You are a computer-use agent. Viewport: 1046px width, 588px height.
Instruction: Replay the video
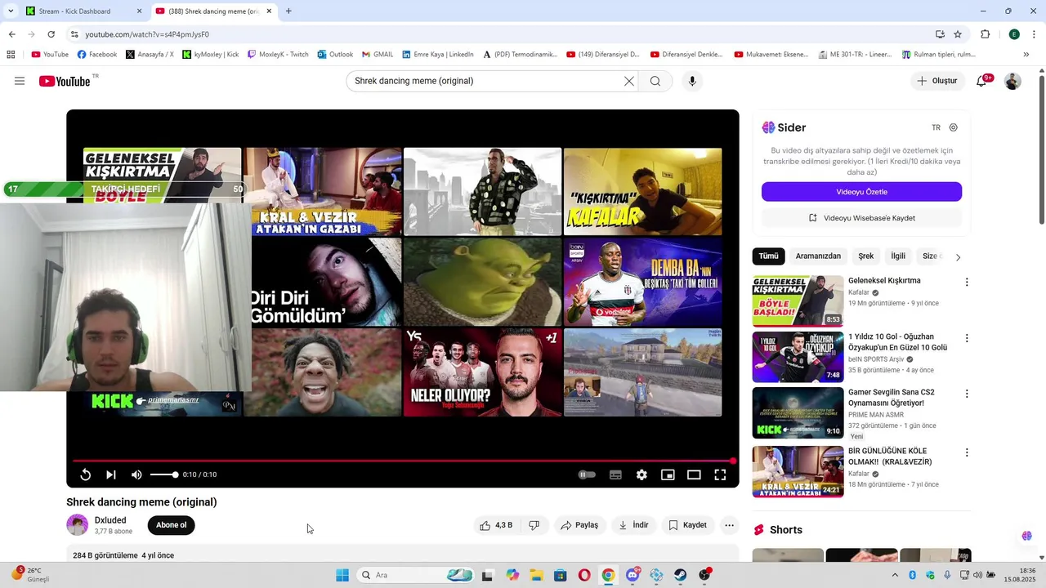pyautogui.click(x=85, y=474)
